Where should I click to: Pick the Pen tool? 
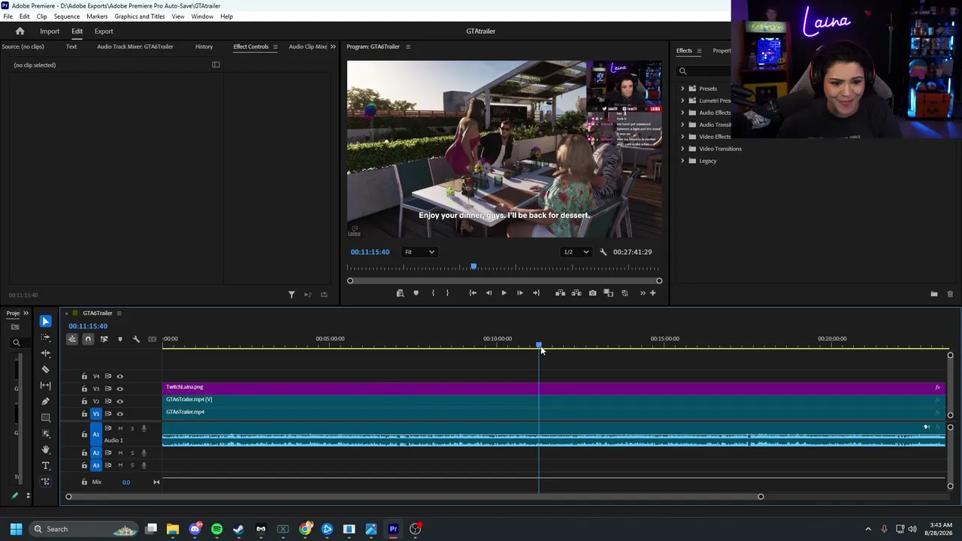pos(45,401)
